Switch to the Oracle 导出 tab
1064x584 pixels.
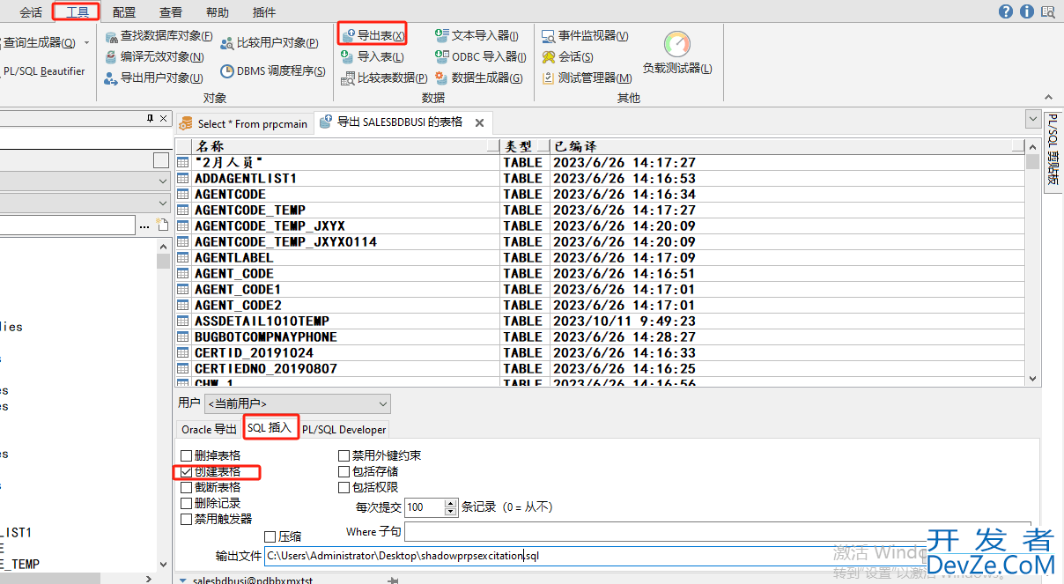click(209, 429)
